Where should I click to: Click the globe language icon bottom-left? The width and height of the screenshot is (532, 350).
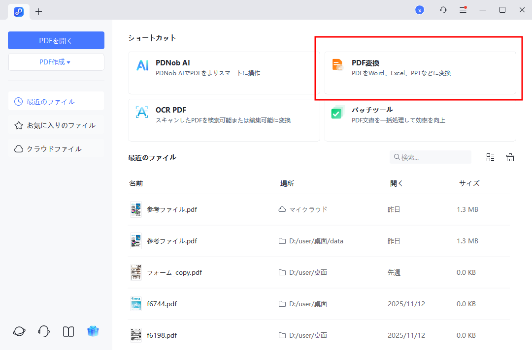19,331
